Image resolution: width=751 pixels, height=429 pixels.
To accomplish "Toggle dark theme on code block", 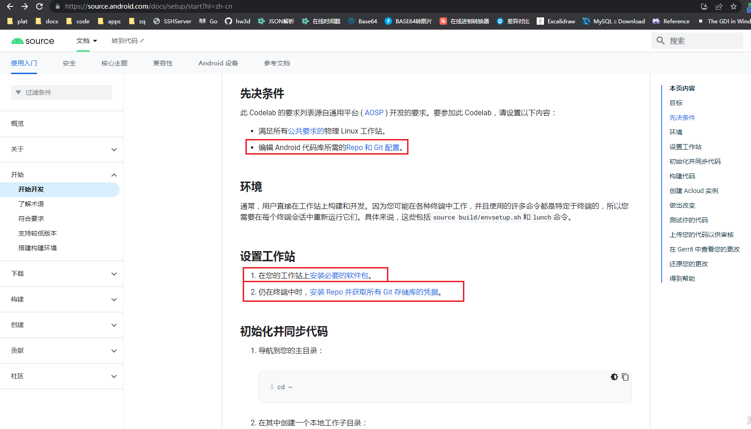I will pos(614,377).
